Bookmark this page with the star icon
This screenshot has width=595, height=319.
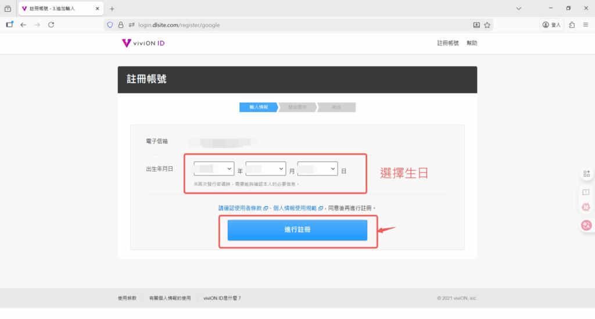488,25
